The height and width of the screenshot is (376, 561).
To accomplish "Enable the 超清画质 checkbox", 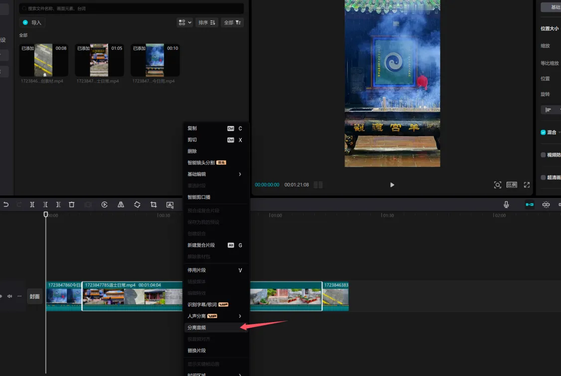I will [543, 177].
